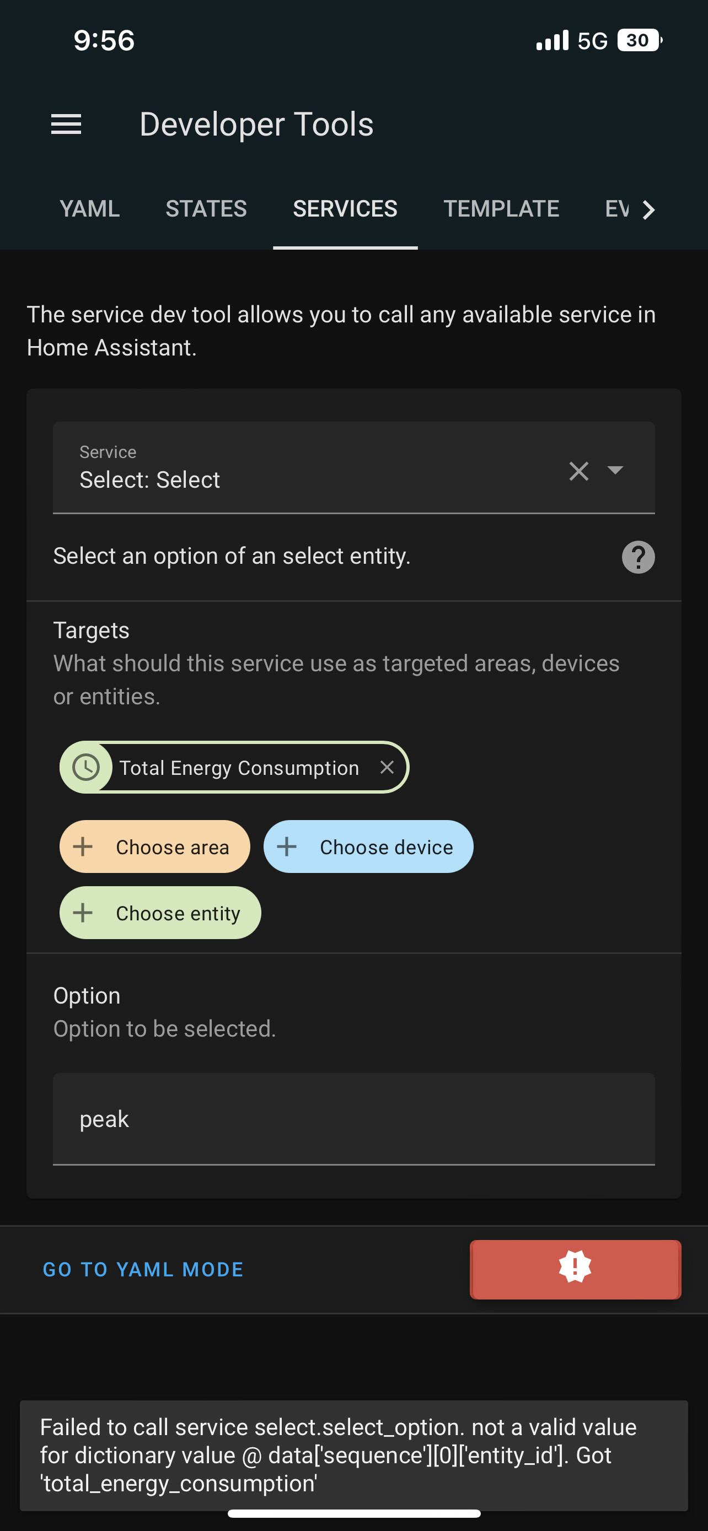Remove the Total Energy Consumption entity chip
Viewport: 708px width, 1531px height.
coord(388,767)
